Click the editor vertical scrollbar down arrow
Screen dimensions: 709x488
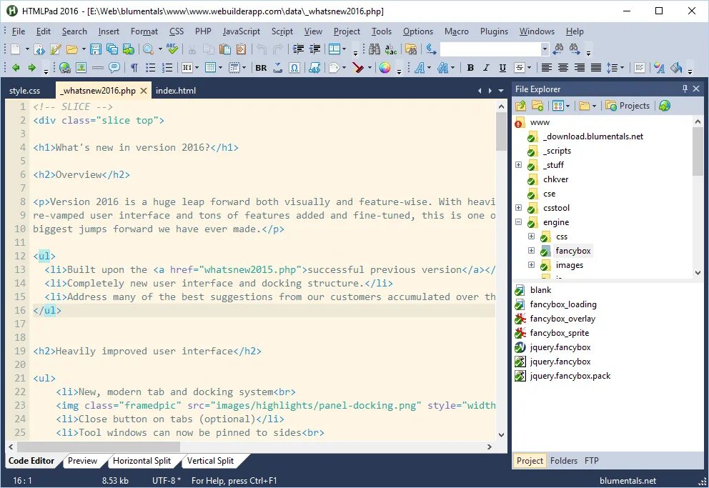(x=501, y=434)
